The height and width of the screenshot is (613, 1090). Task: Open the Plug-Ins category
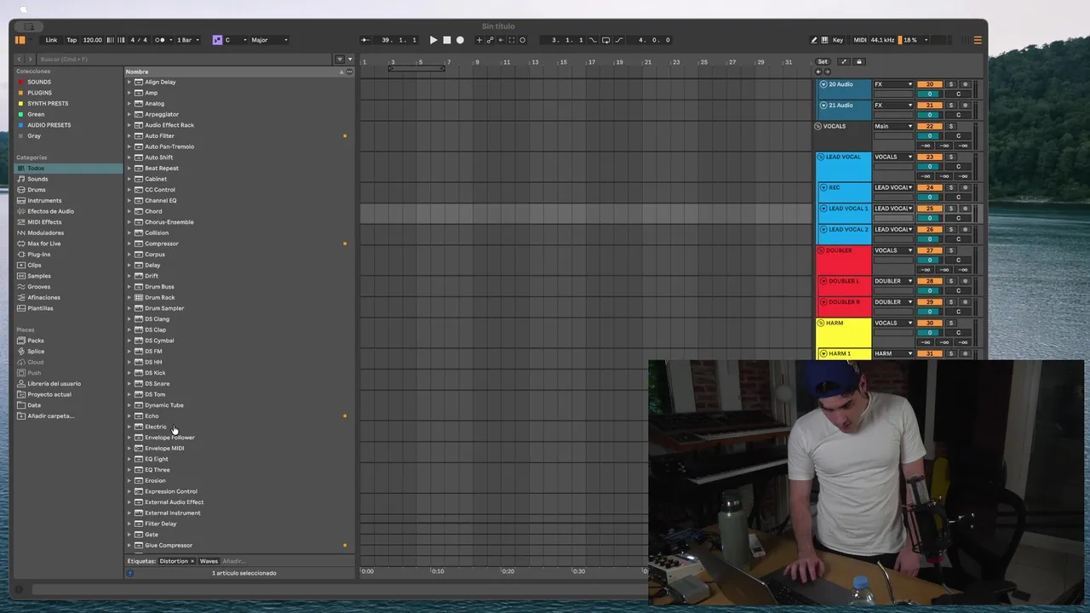(x=38, y=255)
